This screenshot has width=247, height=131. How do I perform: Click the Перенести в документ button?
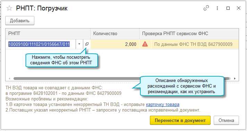coord(180,121)
